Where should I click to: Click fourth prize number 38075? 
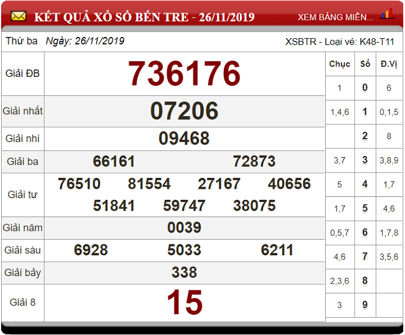(x=255, y=206)
